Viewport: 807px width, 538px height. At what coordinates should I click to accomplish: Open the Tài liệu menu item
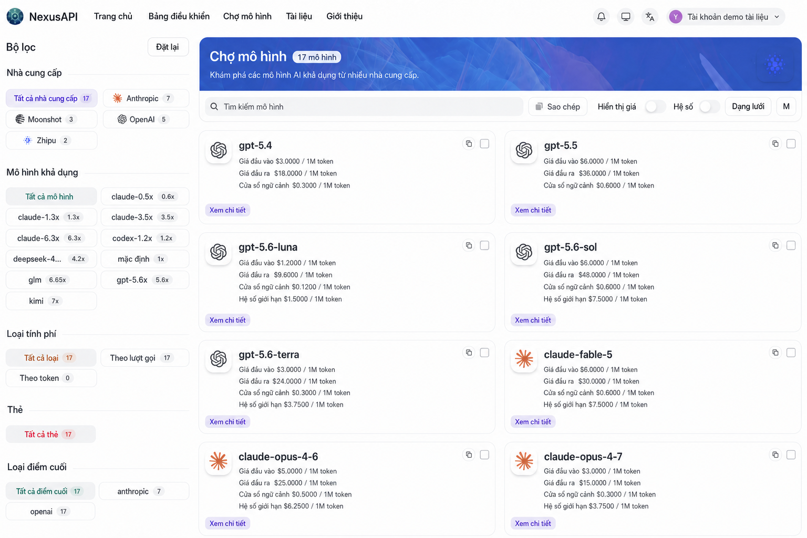[x=299, y=16]
